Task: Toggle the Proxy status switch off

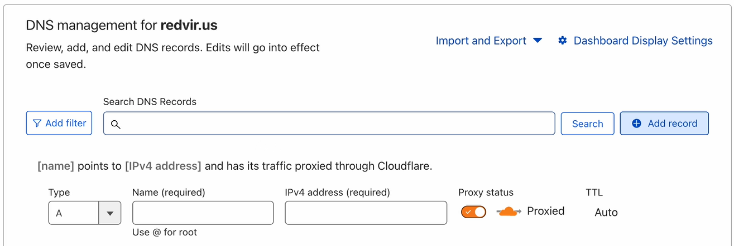Action: coord(473,212)
